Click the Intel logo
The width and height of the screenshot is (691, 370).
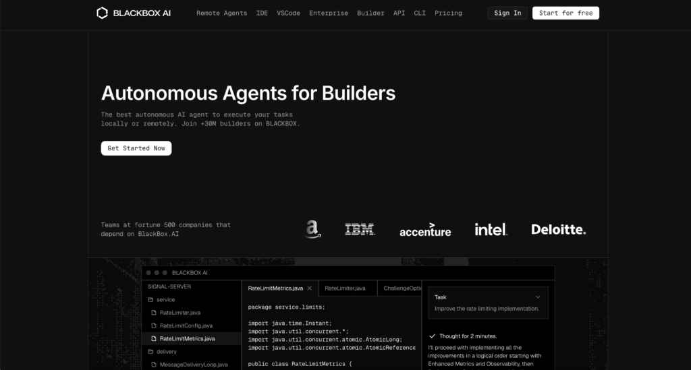pos(491,230)
